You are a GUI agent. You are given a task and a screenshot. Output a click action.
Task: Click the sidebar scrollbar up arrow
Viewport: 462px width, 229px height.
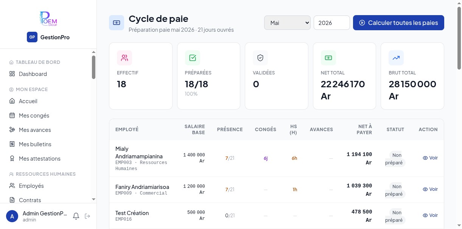(x=93, y=51)
